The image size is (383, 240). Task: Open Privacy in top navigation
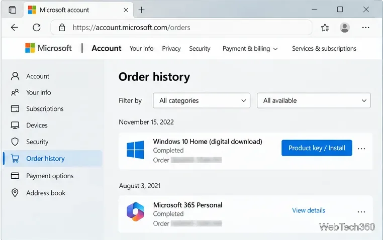pyautogui.click(x=171, y=49)
